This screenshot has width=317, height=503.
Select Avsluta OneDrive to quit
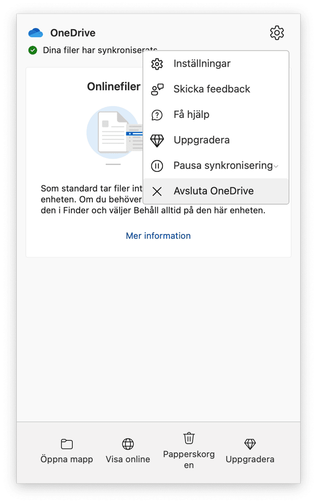(x=216, y=191)
